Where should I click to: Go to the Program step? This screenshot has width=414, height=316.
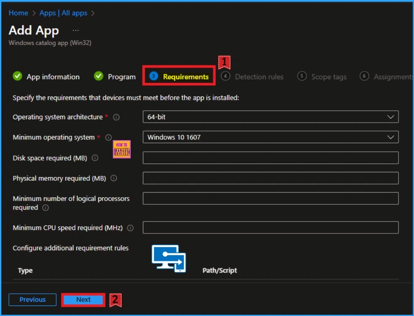pyautogui.click(x=122, y=77)
